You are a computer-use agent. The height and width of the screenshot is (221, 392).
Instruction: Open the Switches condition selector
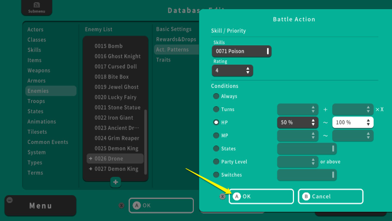[307, 175]
